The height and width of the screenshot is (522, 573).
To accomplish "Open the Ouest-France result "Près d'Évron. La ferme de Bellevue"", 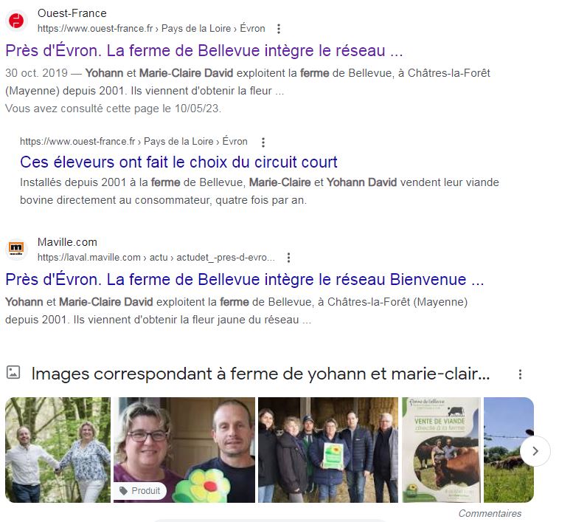I will [x=204, y=50].
